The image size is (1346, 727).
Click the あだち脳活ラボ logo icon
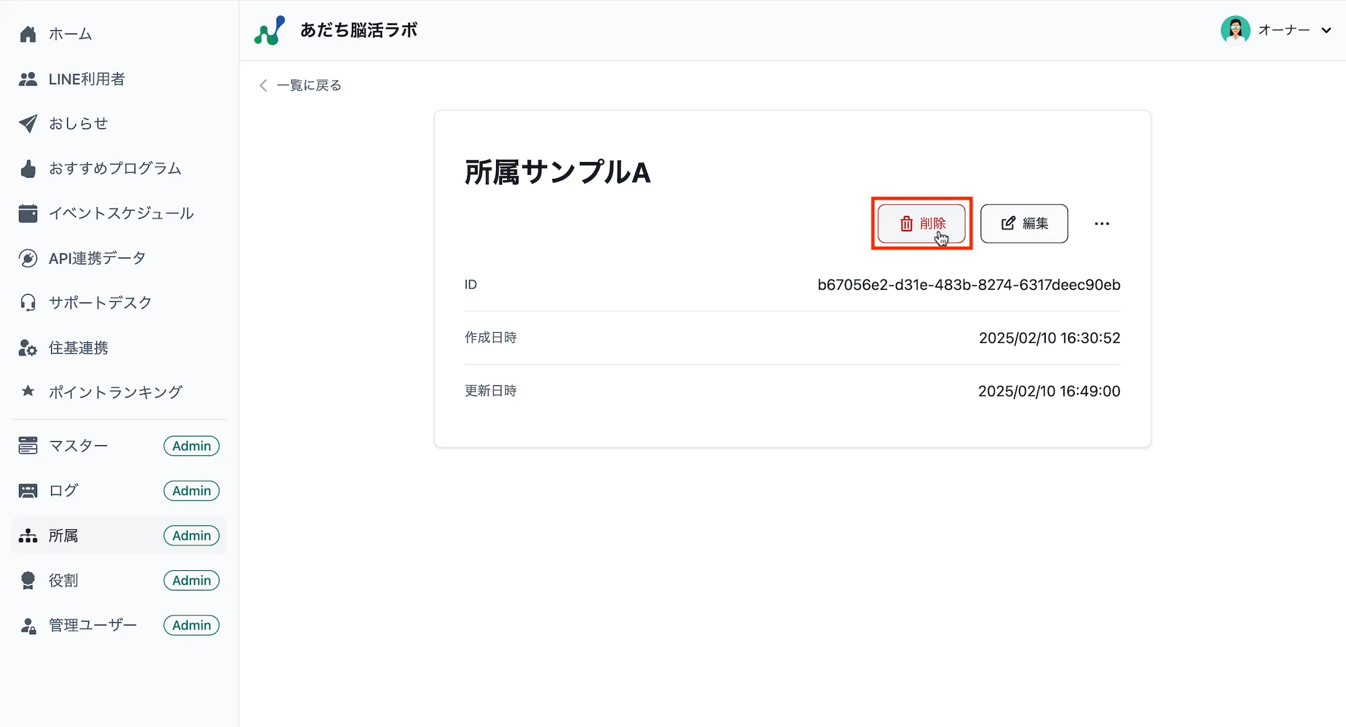(x=270, y=30)
